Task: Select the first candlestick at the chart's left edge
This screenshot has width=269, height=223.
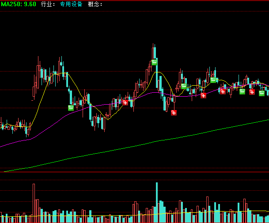Action: pyautogui.click(x=1, y=126)
